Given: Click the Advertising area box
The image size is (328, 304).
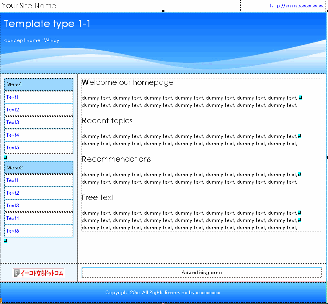Looking at the screenshot, I should [x=202, y=273].
